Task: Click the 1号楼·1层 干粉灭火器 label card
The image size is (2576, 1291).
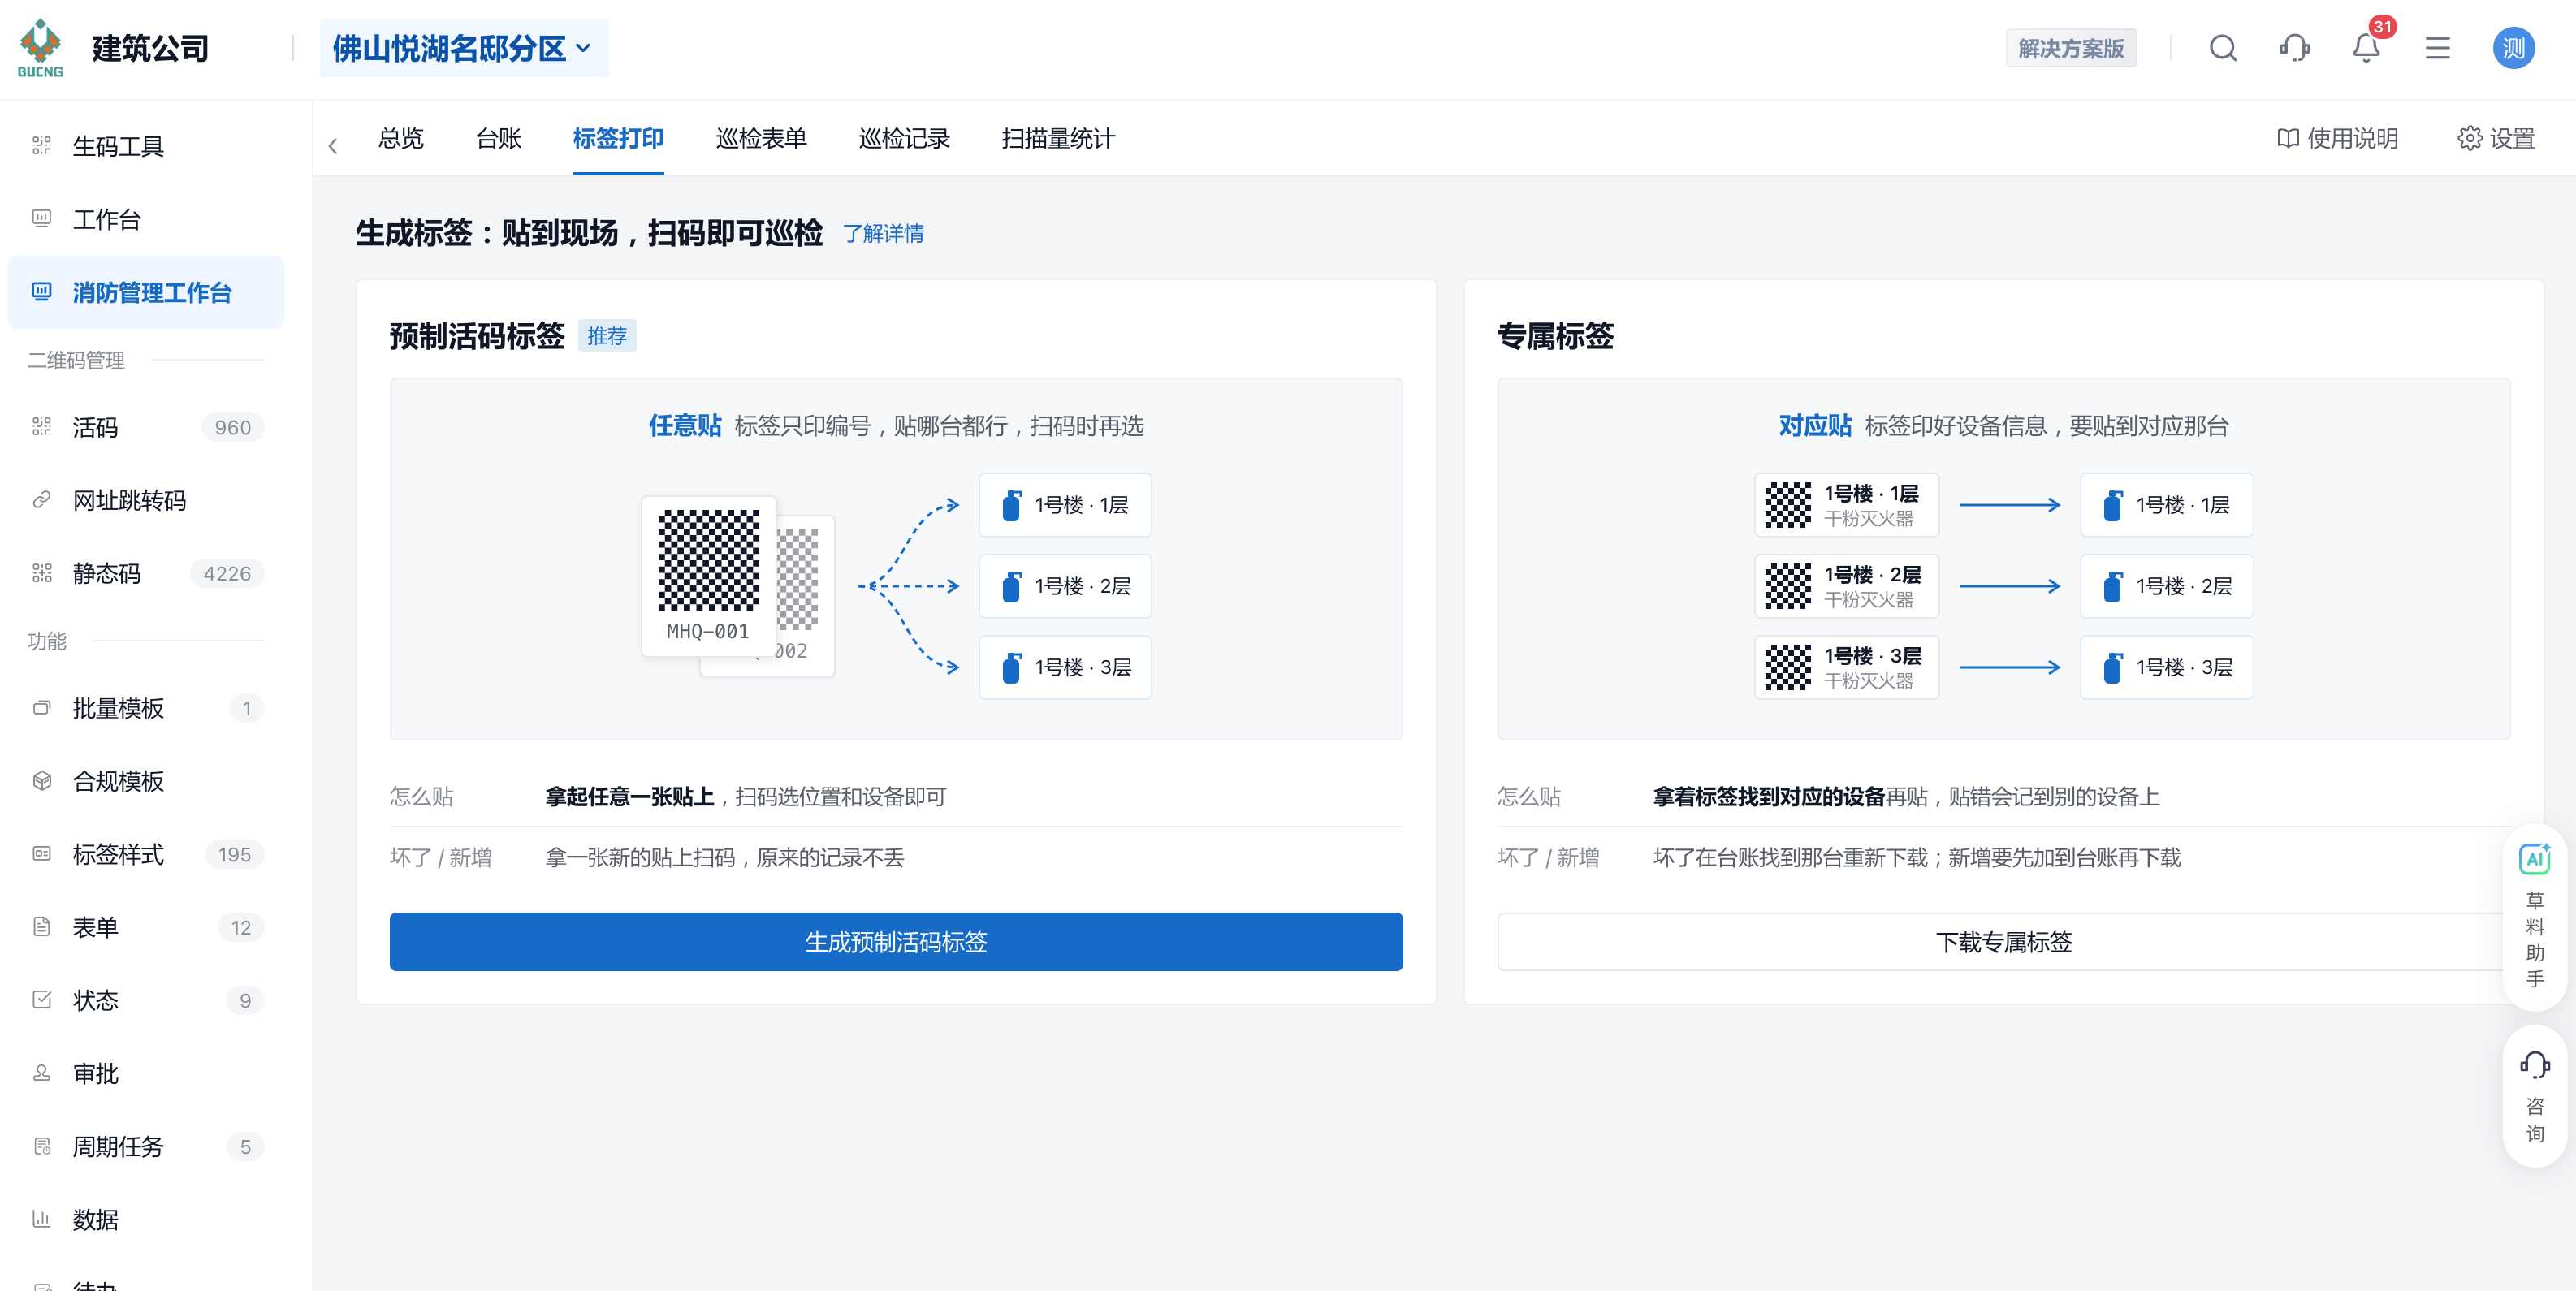Action: click(1846, 505)
